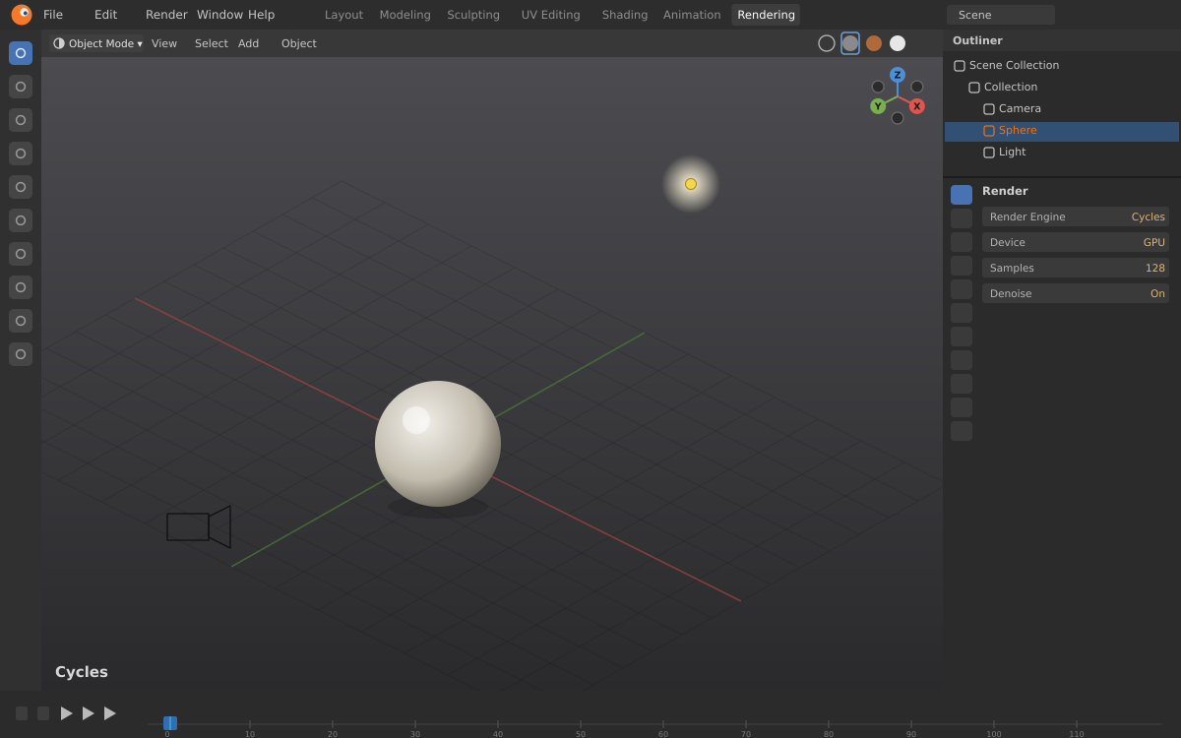Viewport: 1181px width, 738px height.
Task: Select the yellow light object in viewport
Action: click(x=691, y=184)
